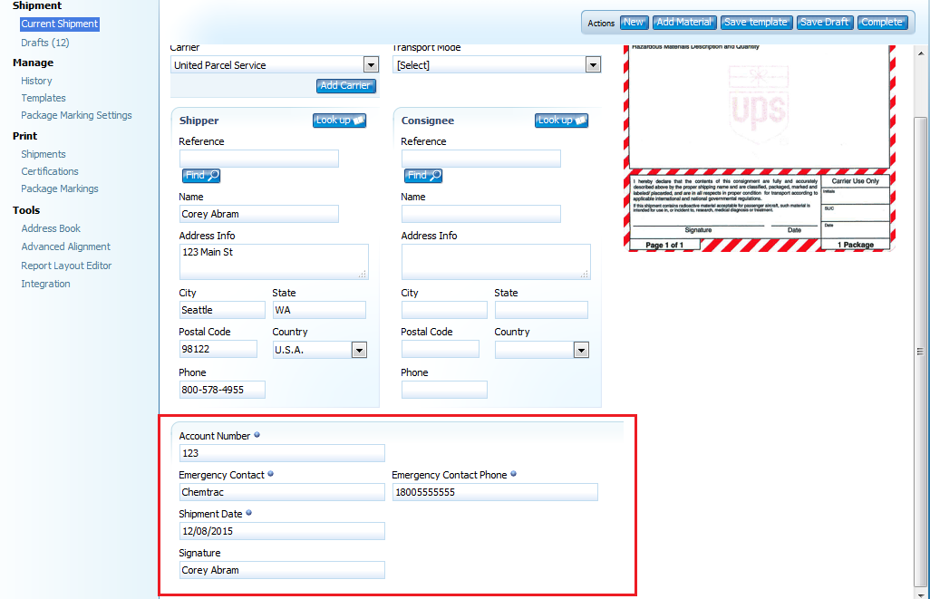The image size is (930, 599).
Task: Click the Shipment Date info dot icon
Action: pyautogui.click(x=248, y=513)
